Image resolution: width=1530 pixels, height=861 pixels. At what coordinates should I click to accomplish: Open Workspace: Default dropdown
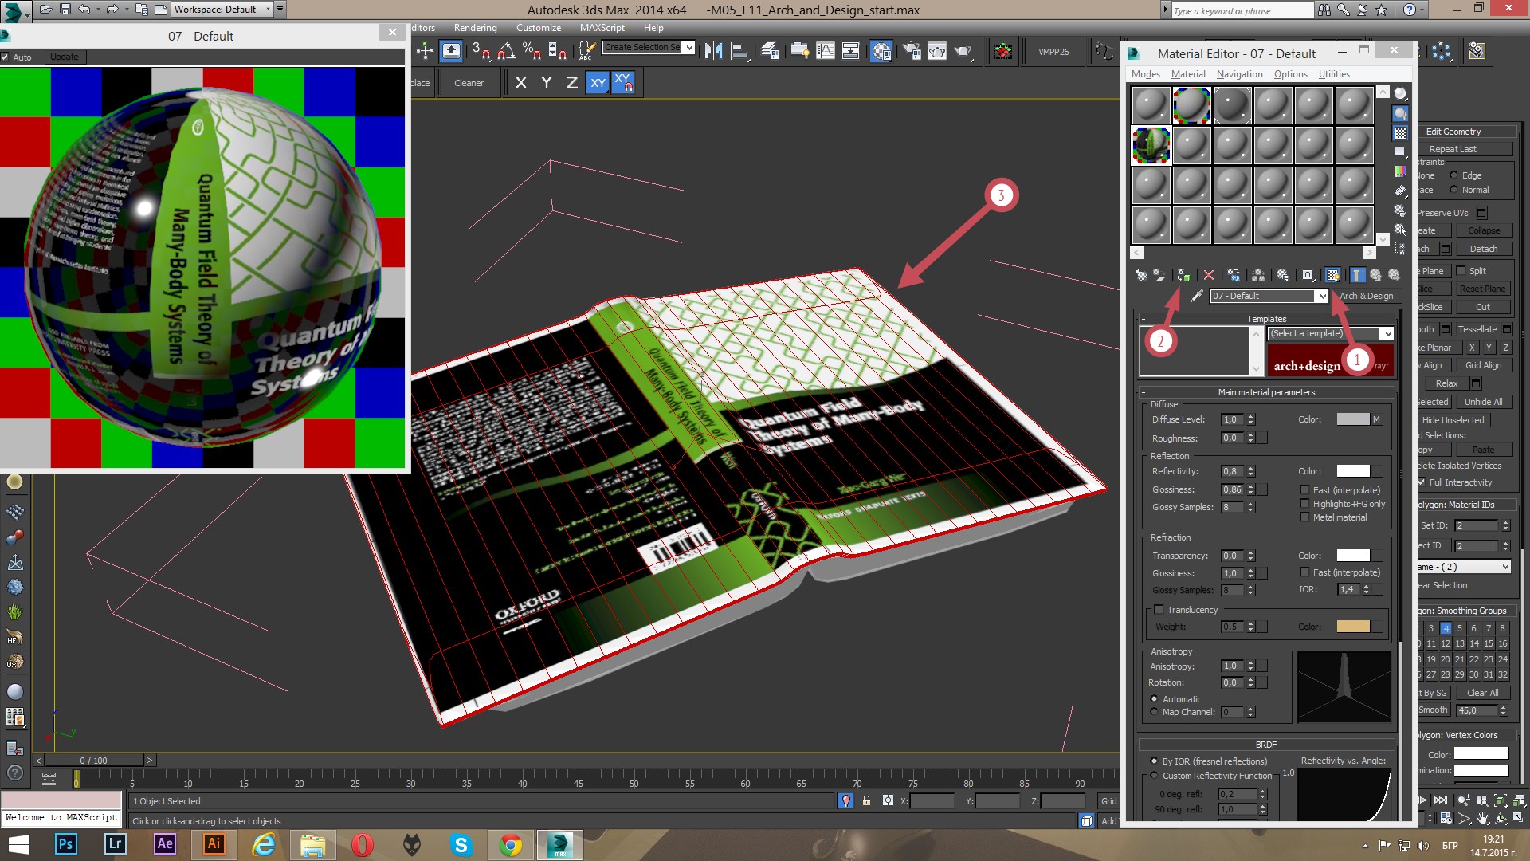pyautogui.click(x=268, y=10)
